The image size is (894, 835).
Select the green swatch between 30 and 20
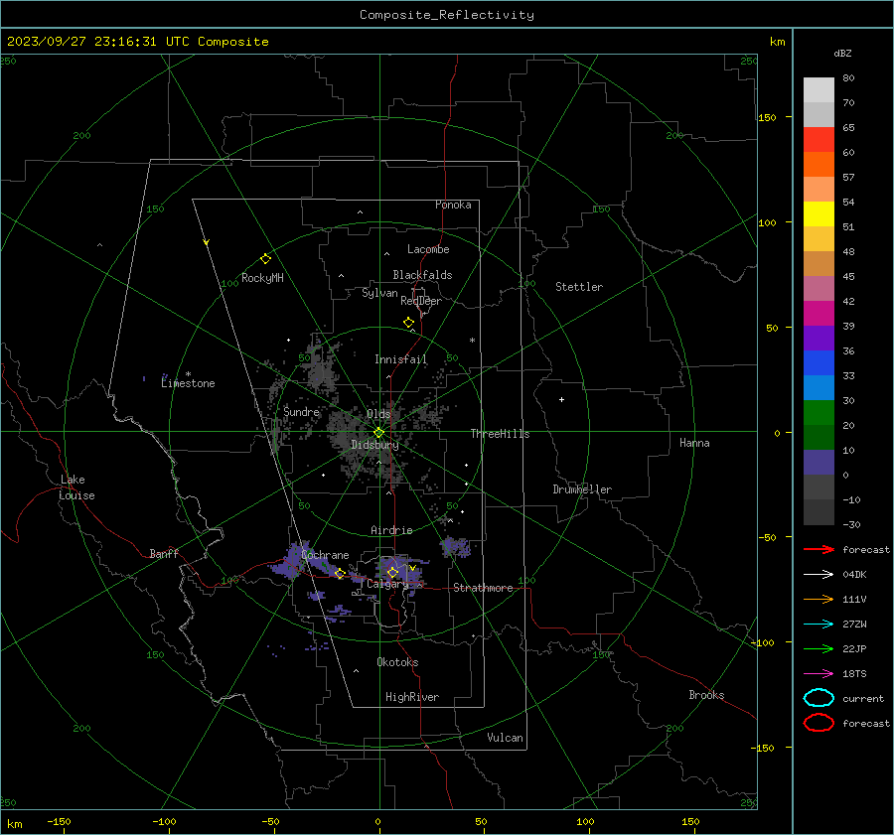[x=819, y=413]
